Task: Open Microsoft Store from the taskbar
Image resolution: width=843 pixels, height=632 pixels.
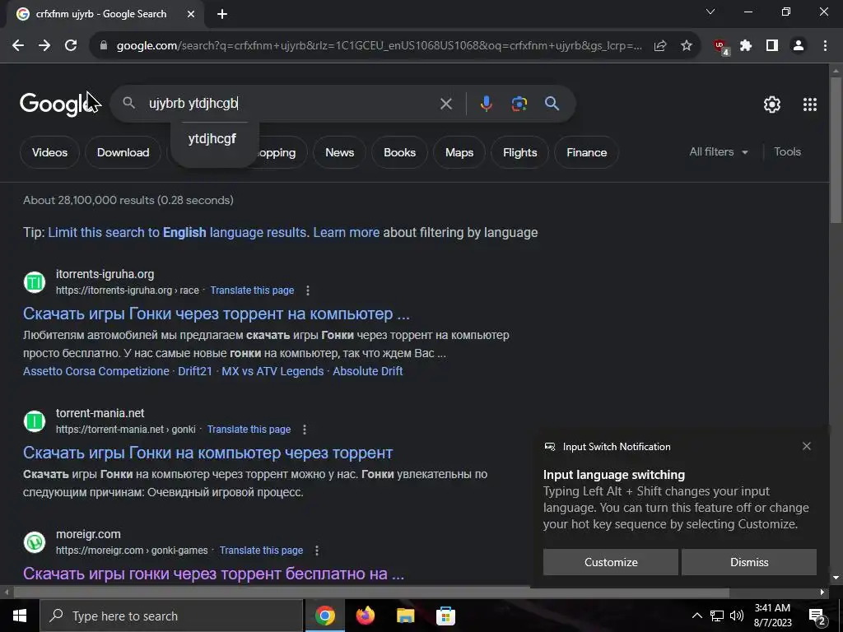Action: pyautogui.click(x=445, y=616)
